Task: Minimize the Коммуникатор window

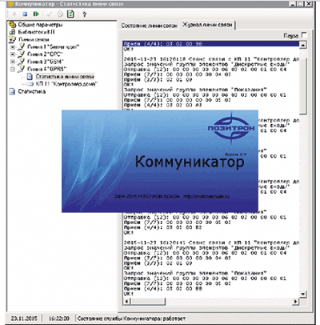Action: click(293, 4)
